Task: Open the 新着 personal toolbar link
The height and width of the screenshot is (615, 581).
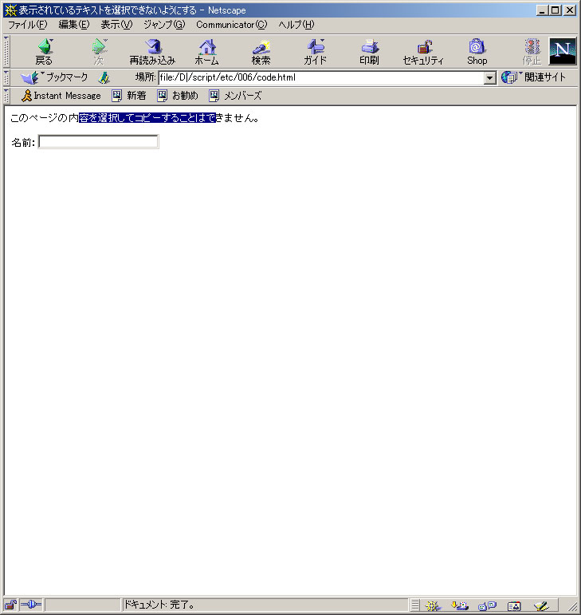Action: pos(129,96)
